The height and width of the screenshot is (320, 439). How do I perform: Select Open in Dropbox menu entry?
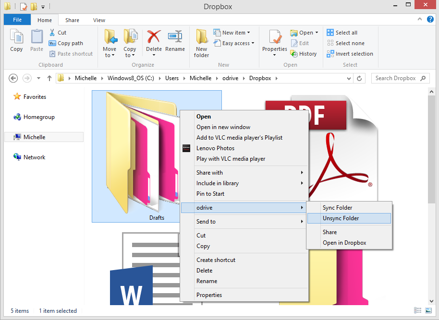(349, 242)
